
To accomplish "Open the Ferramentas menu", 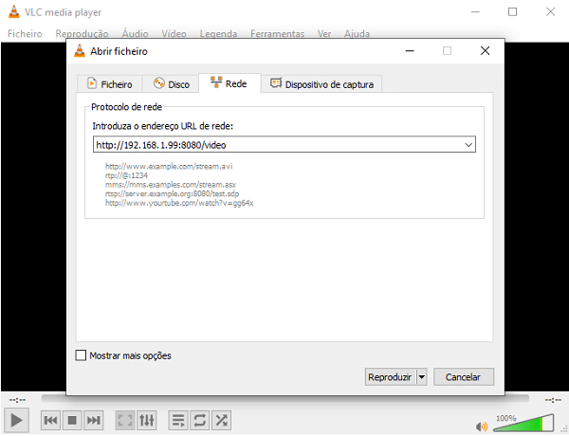I will tap(277, 34).
